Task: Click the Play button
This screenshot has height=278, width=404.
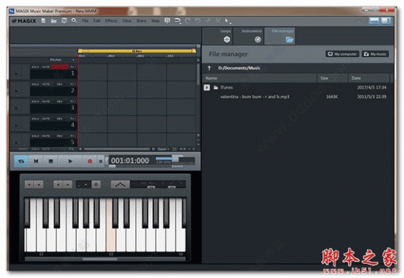Action: click(70, 161)
